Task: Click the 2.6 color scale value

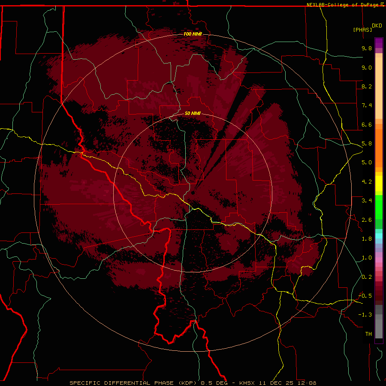Action: [367, 220]
